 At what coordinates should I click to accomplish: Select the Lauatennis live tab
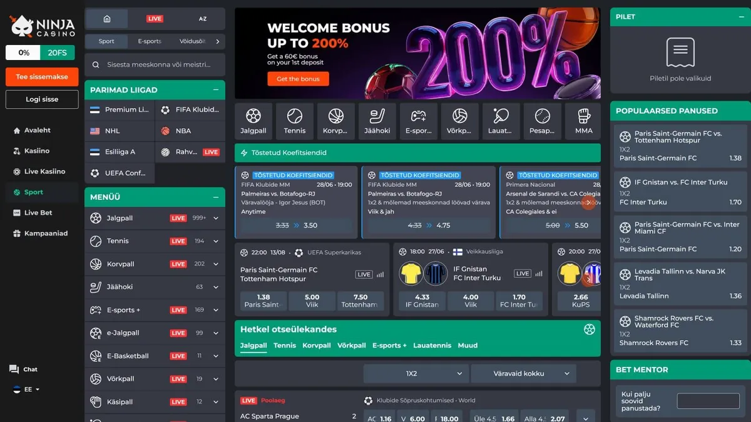(x=432, y=345)
